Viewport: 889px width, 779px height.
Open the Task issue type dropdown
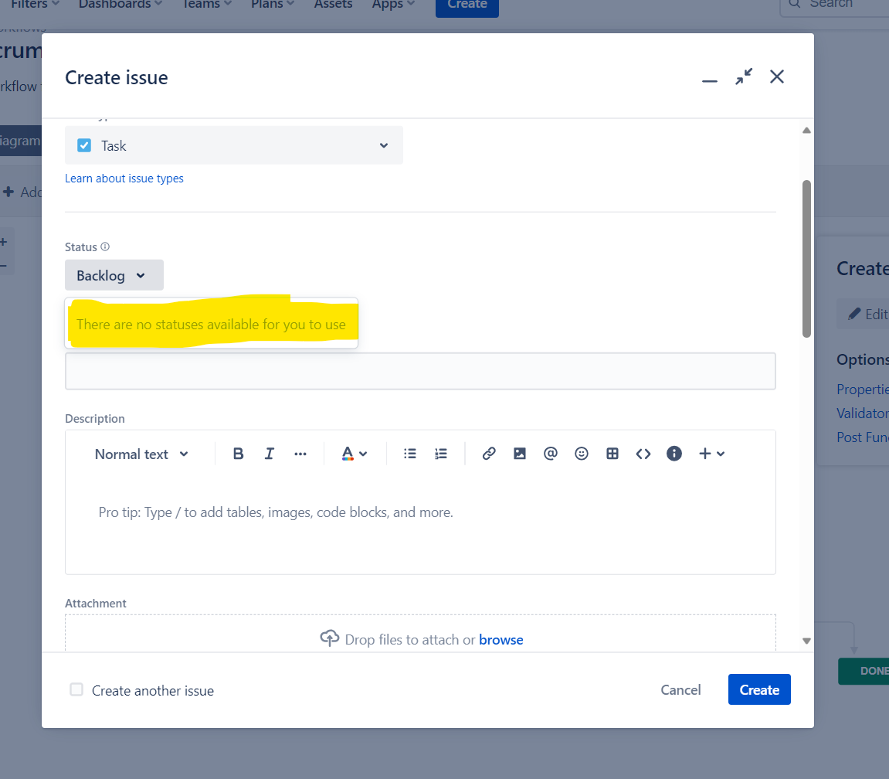(x=233, y=145)
